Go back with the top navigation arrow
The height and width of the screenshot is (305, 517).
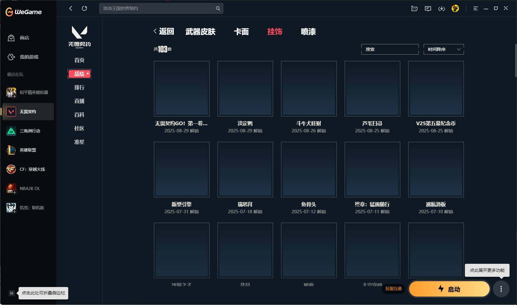(71, 8)
